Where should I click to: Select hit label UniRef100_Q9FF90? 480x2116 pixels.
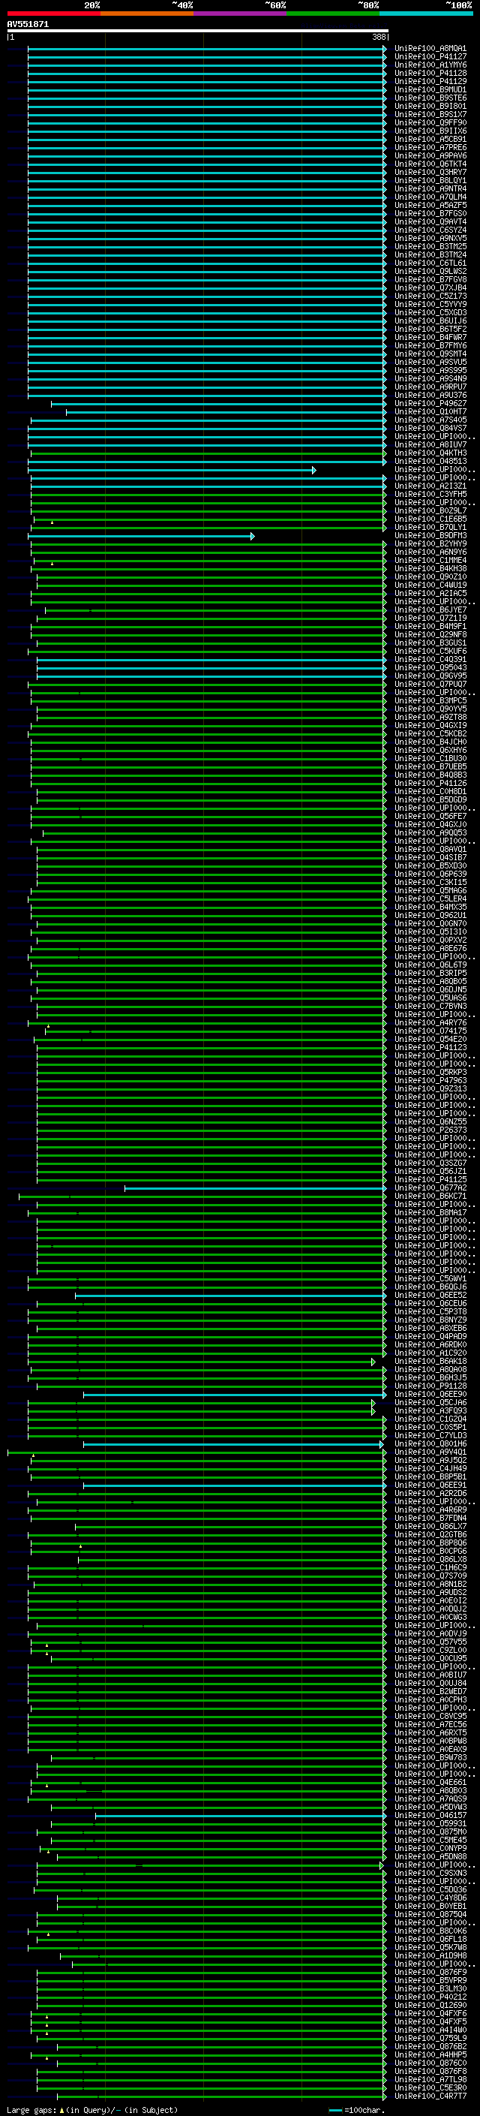[x=430, y=122]
